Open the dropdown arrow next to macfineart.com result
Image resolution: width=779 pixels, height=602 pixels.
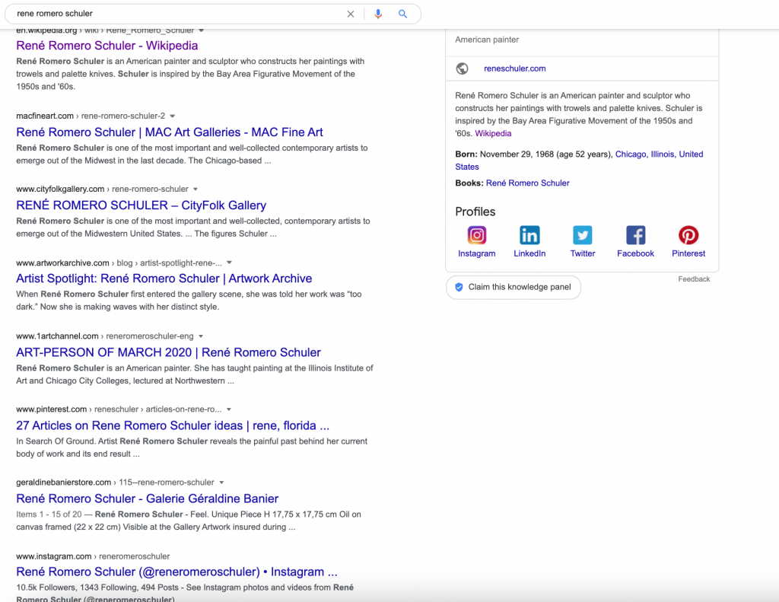(x=173, y=116)
